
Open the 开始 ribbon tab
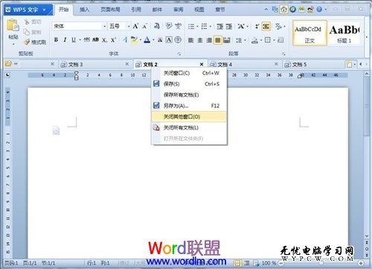tap(63, 10)
